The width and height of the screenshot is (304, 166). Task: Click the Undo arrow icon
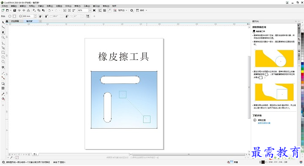point(49,10)
